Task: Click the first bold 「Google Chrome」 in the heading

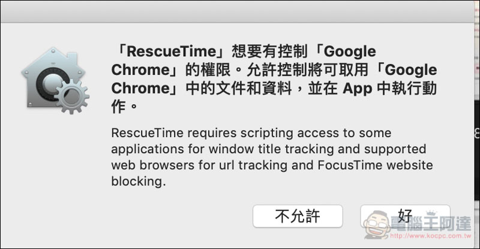Action: coord(245,60)
